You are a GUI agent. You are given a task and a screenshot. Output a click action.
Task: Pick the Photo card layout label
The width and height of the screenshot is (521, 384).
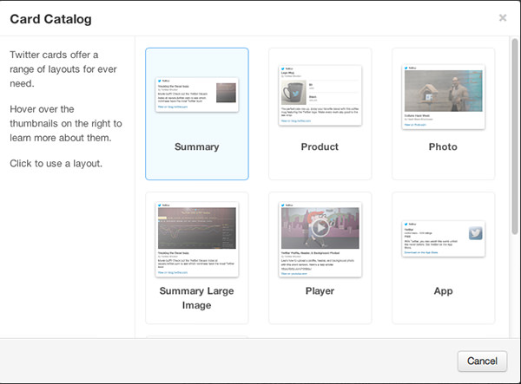pyautogui.click(x=443, y=146)
